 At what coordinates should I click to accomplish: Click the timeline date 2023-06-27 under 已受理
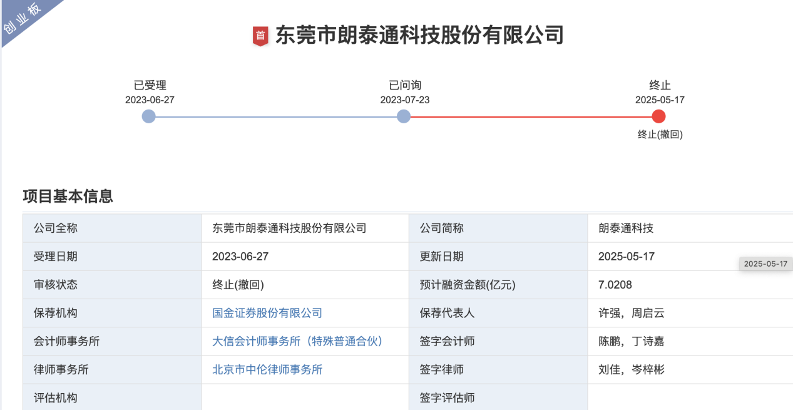point(150,100)
